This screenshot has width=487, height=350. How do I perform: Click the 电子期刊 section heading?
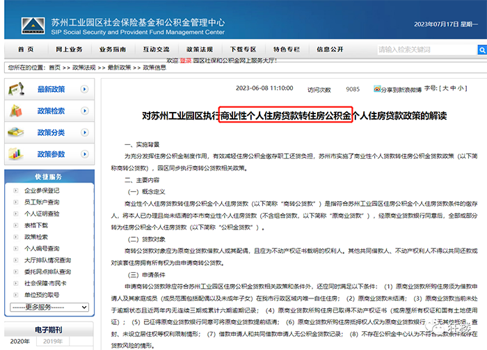49,330
